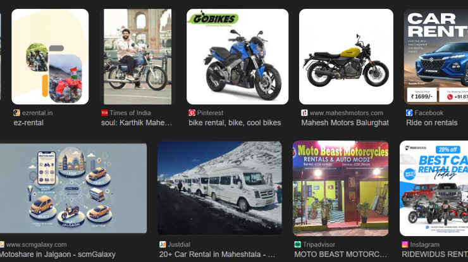Screen dimensions: 468x262
Task: Open 'bike rental, bike, cool bikes' link
Action: [235, 123]
